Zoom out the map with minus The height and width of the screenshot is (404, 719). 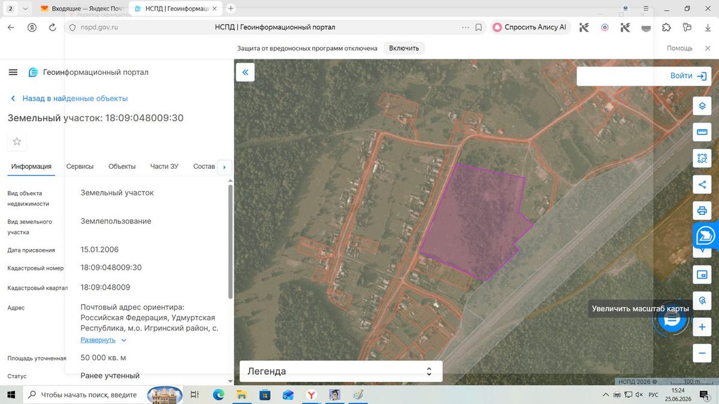pos(702,353)
